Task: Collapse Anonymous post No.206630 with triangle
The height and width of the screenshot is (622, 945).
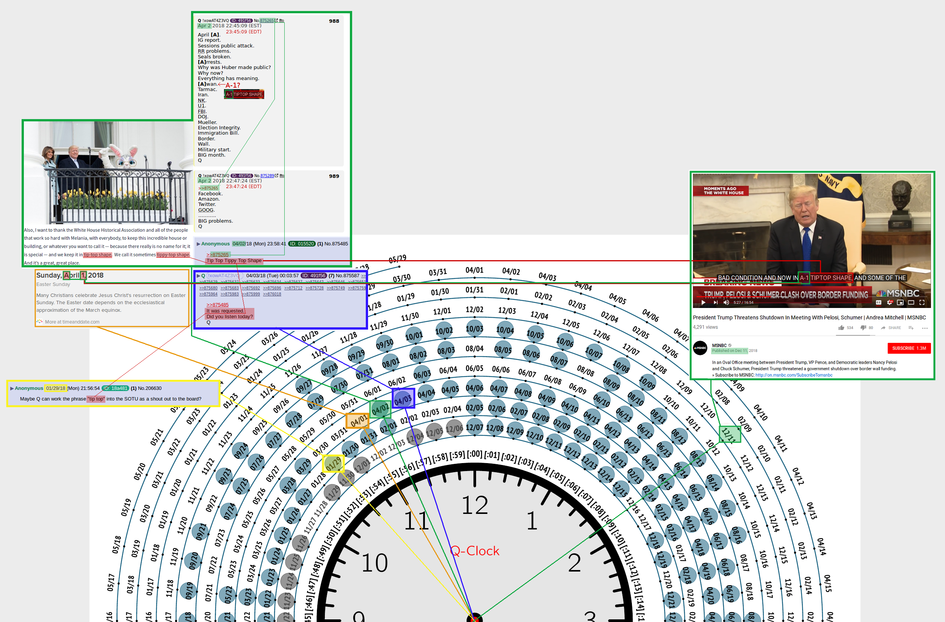Action: (12, 388)
